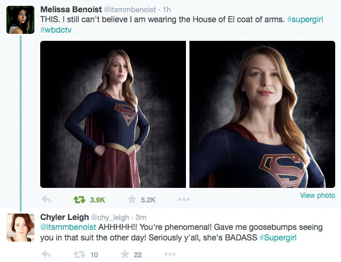Open more options on Melissa's tweet
Viewport: 341px width, 262px height.
[x=184, y=200]
